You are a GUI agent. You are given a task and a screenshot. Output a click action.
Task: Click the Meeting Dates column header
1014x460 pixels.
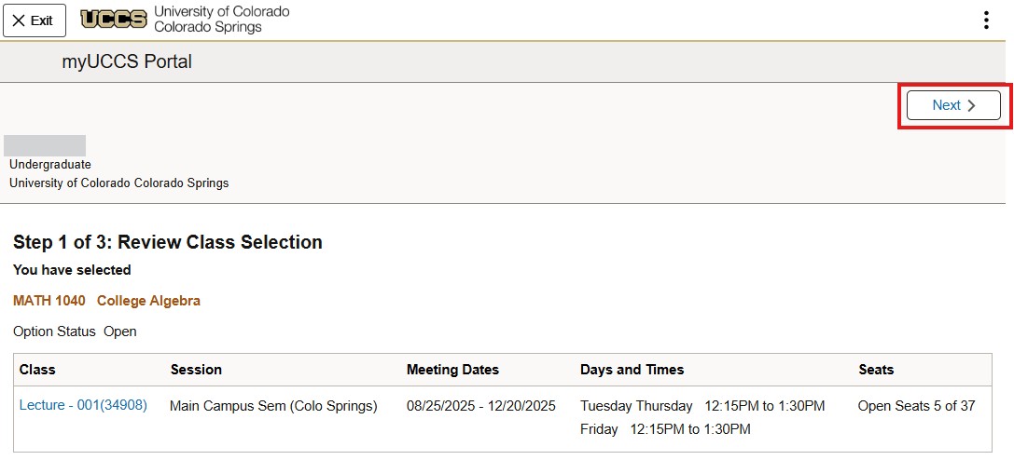(452, 370)
